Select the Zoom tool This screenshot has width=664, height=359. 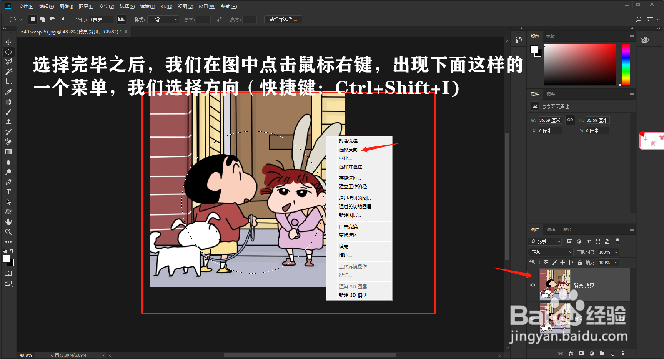pyautogui.click(x=8, y=232)
